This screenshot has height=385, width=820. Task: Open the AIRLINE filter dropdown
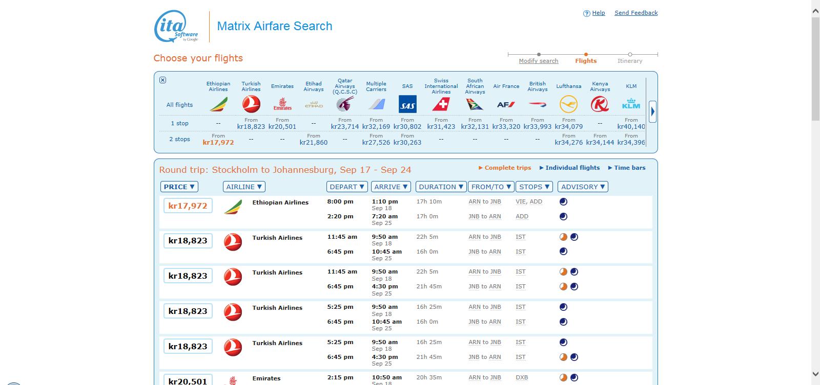[x=244, y=187]
